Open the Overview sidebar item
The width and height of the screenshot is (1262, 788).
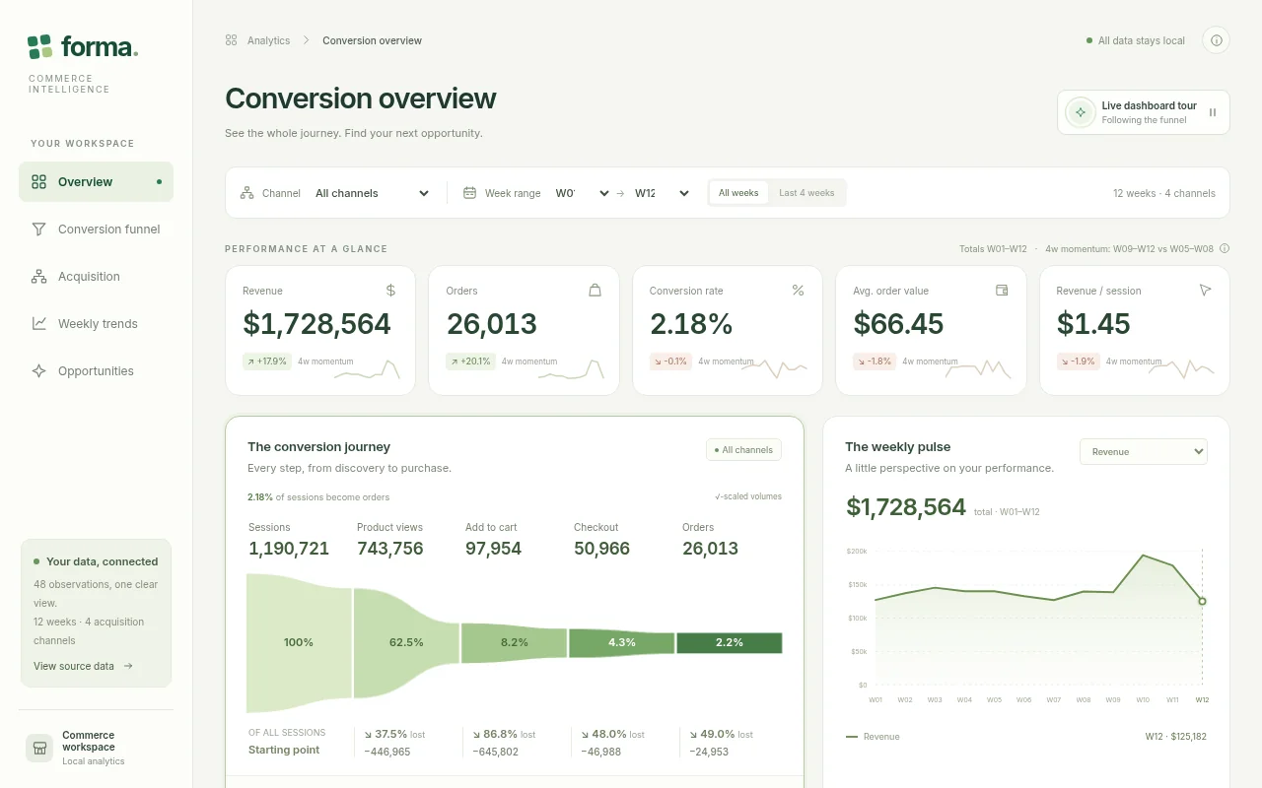coord(96,182)
